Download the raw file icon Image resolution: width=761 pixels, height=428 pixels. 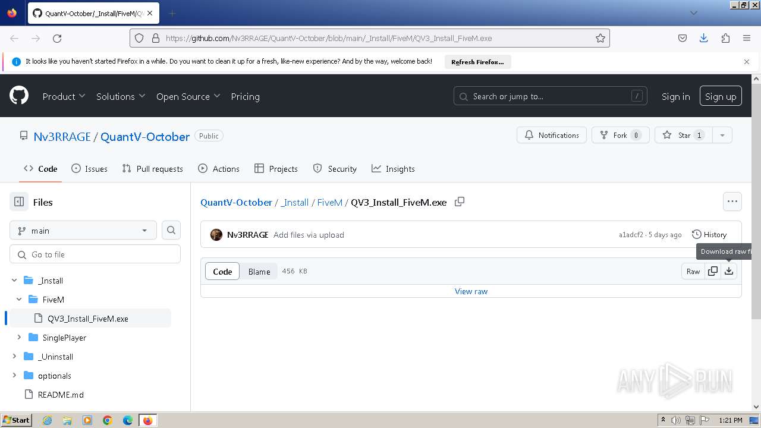coord(729,272)
